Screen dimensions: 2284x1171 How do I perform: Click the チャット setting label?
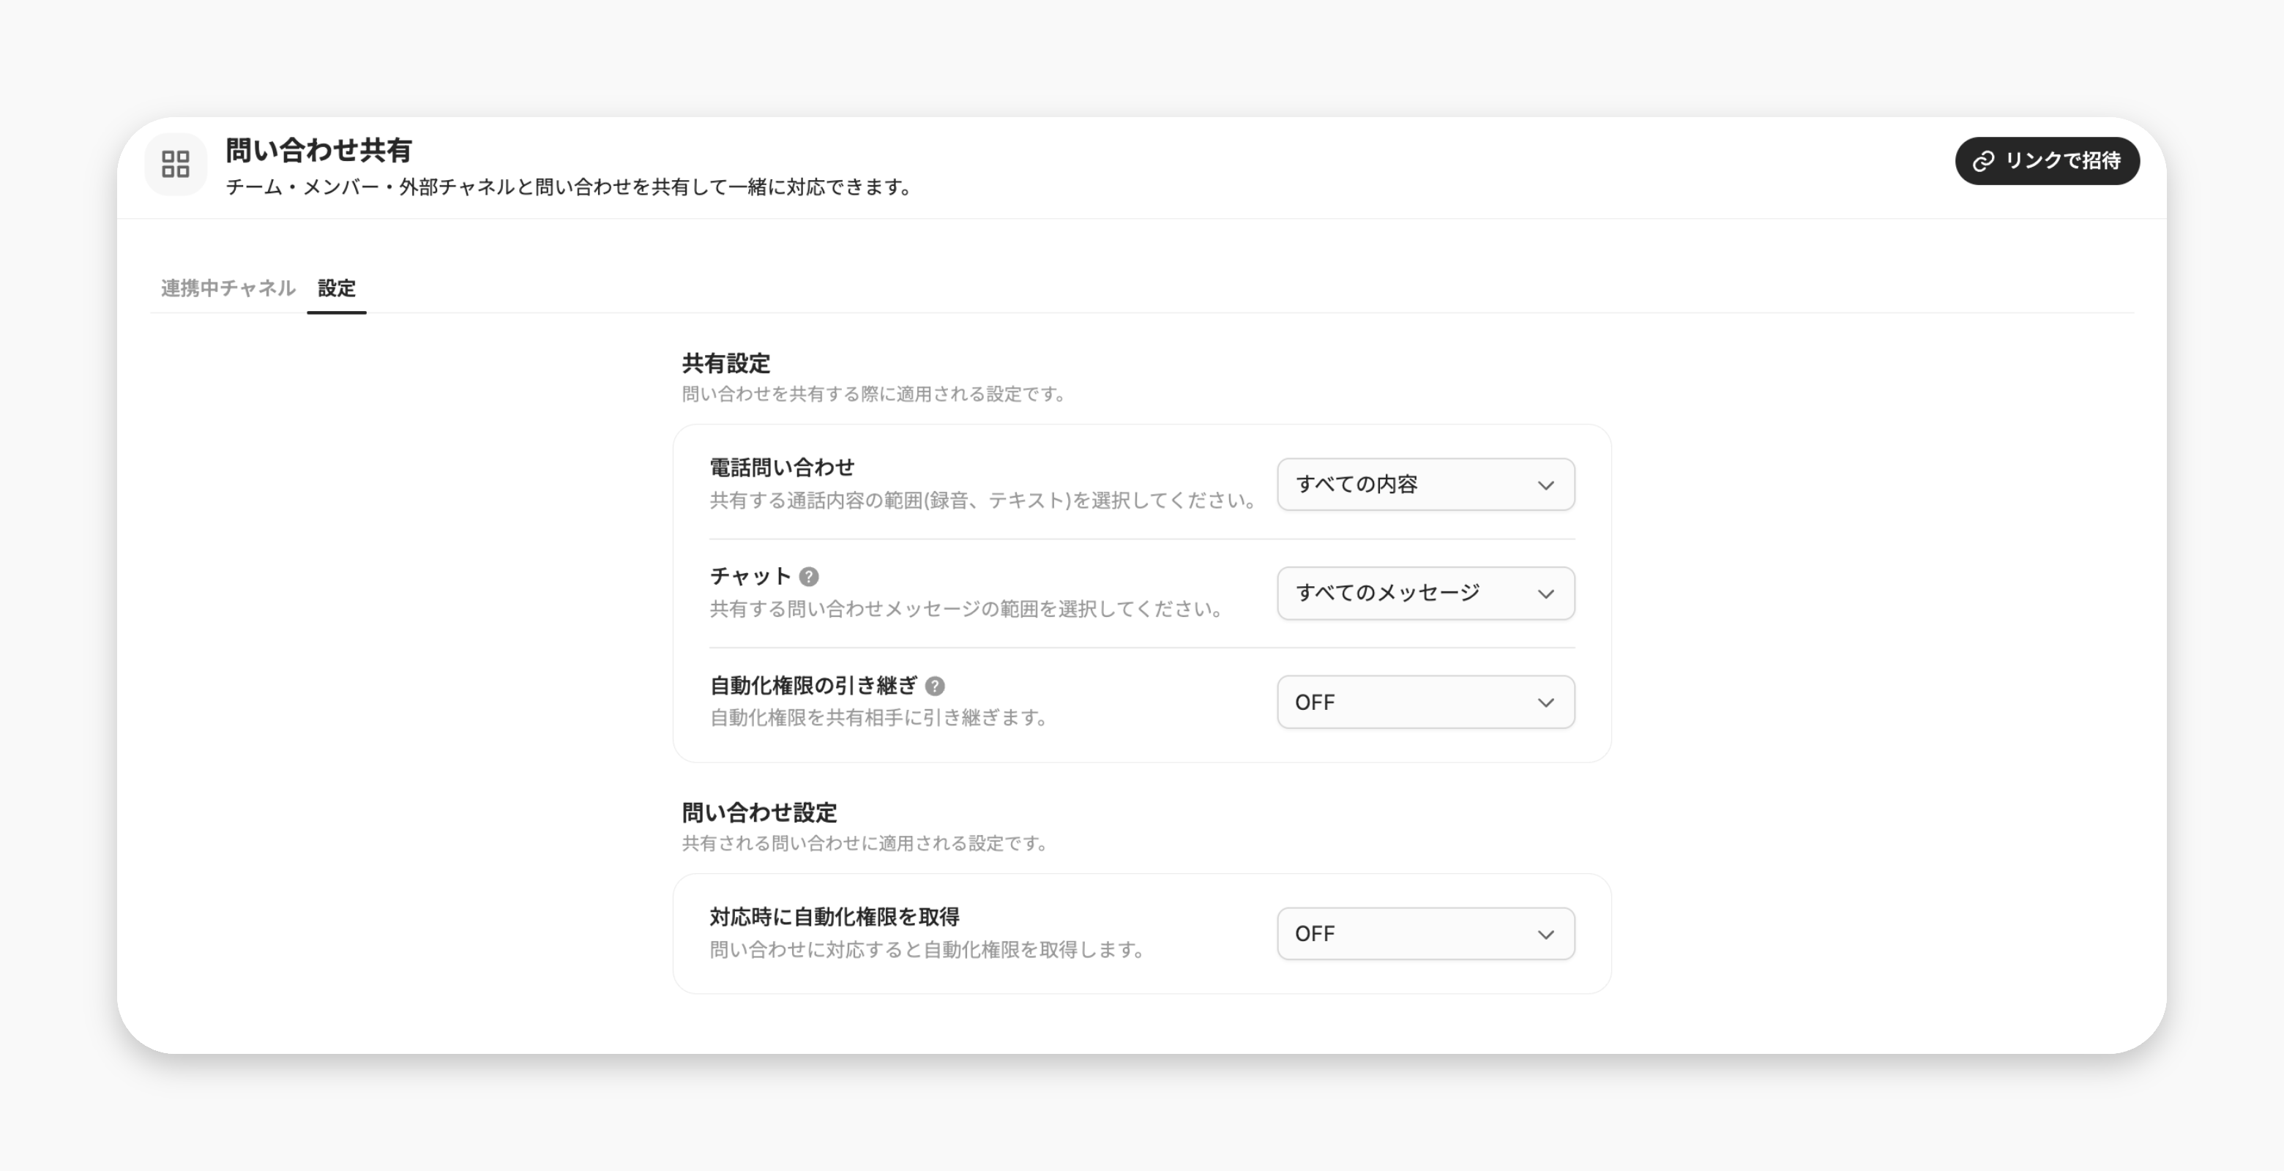coord(750,576)
